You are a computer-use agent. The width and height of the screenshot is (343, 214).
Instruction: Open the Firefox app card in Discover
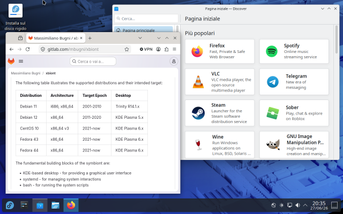point(220,51)
